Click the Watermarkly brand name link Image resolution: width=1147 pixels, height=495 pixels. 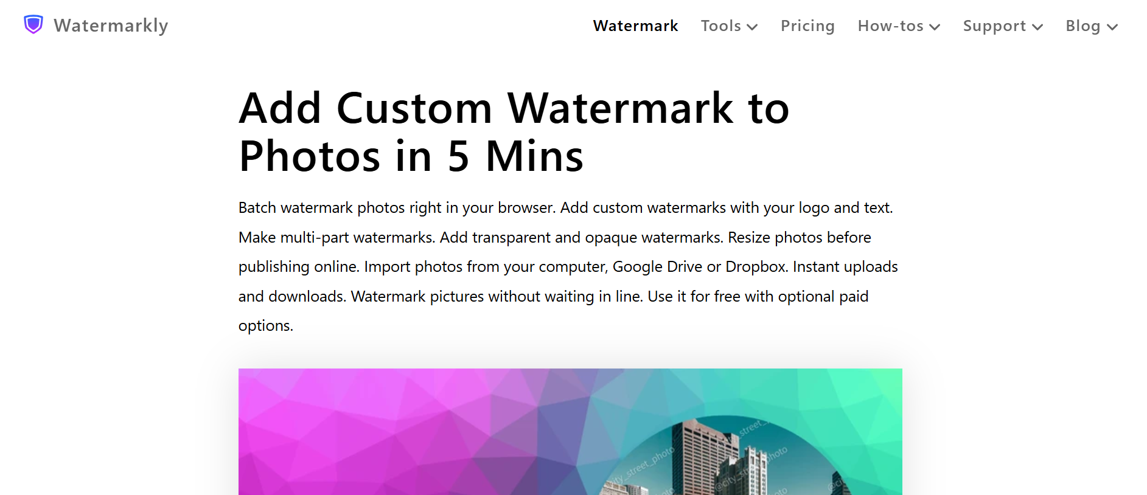111,26
